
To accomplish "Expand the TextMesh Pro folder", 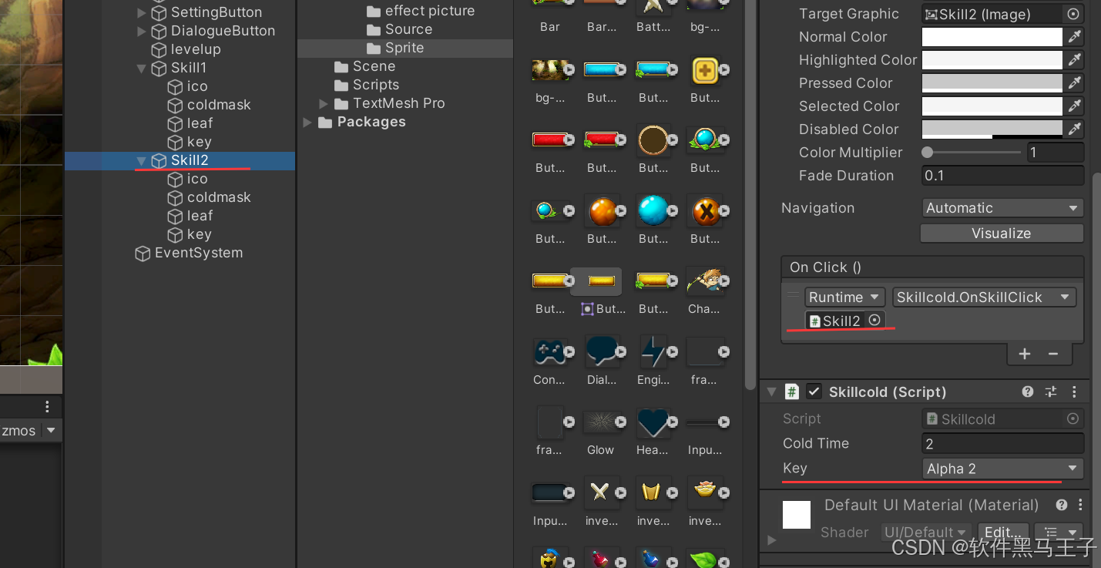I will (x=324, y=103).
